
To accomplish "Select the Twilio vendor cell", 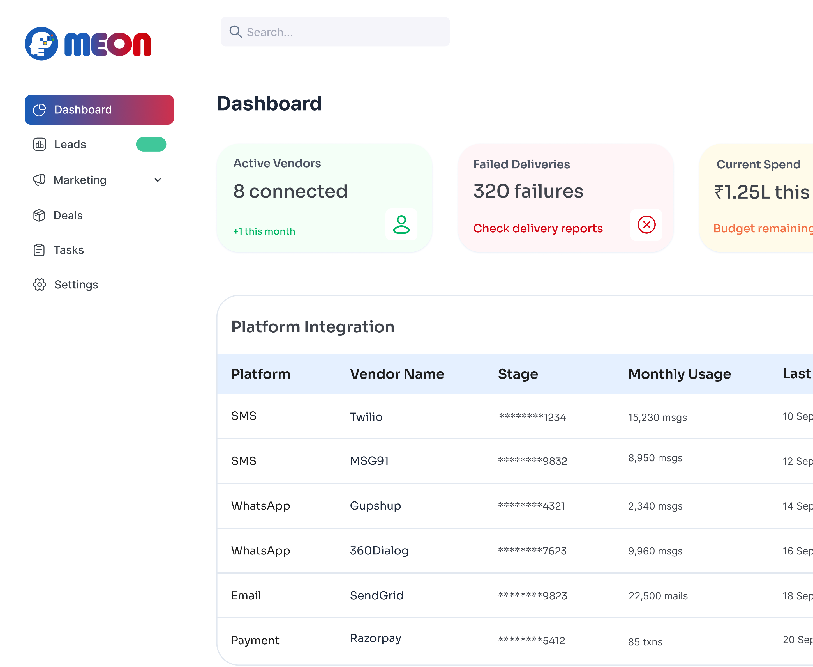I will point(366,417).
